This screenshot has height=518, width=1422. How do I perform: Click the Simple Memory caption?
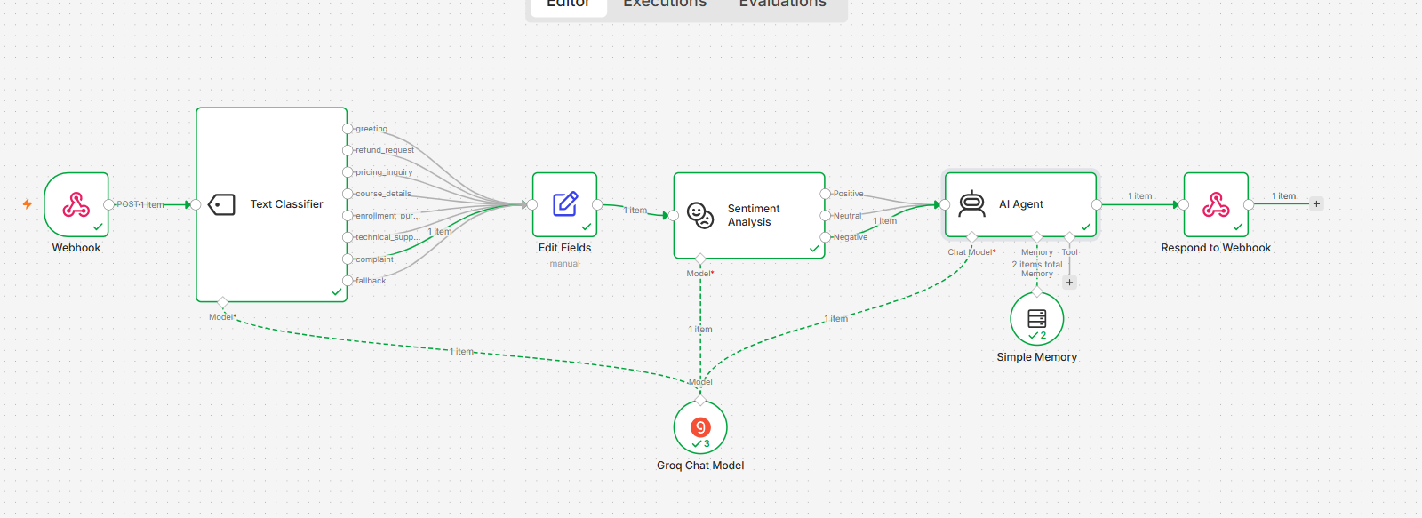click(1037, 357)
